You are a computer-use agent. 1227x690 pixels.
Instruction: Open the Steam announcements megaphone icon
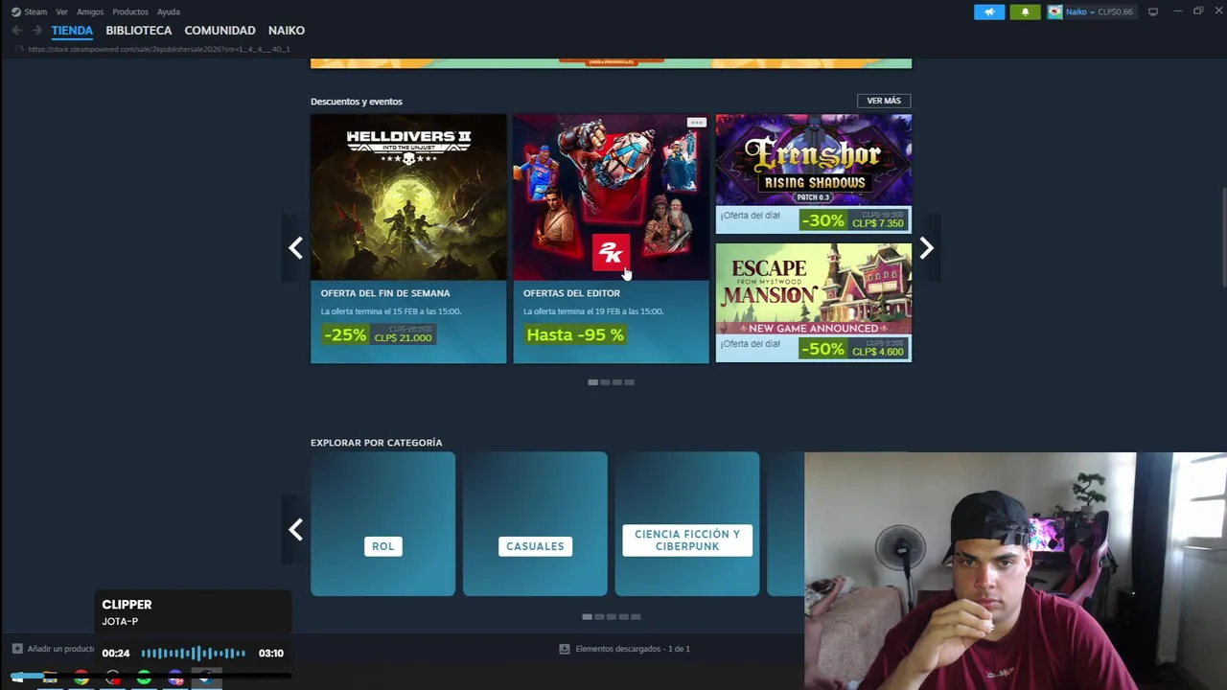pos(989,11)
